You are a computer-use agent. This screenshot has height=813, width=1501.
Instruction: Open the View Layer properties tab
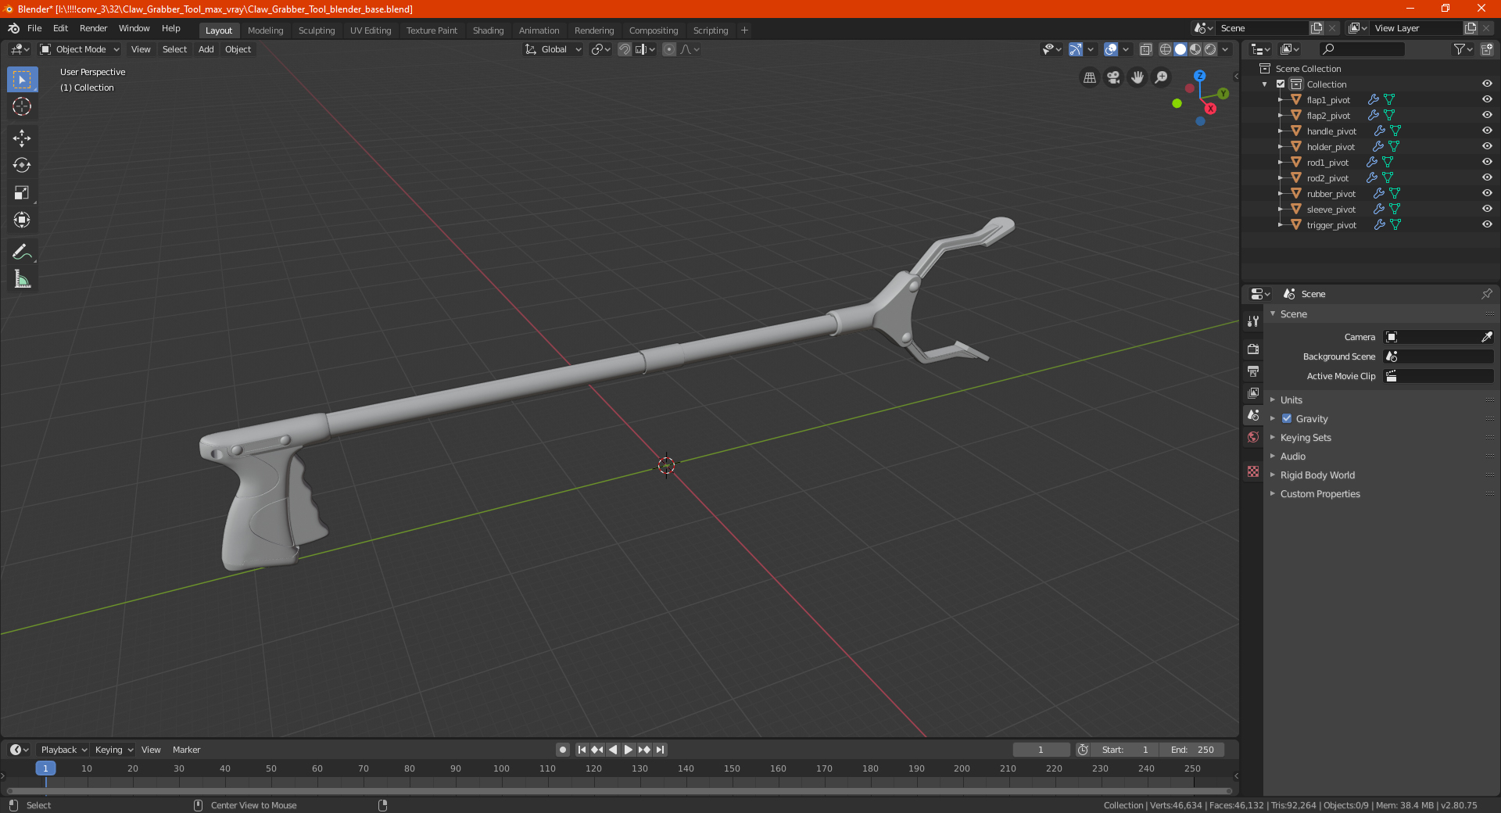point(1253,392)
